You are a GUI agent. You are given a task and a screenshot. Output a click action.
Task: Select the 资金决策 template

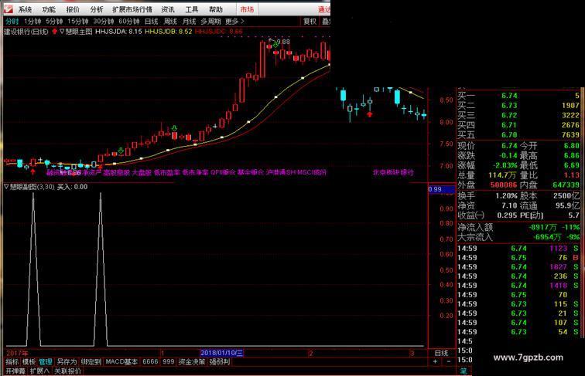point(192,361)
